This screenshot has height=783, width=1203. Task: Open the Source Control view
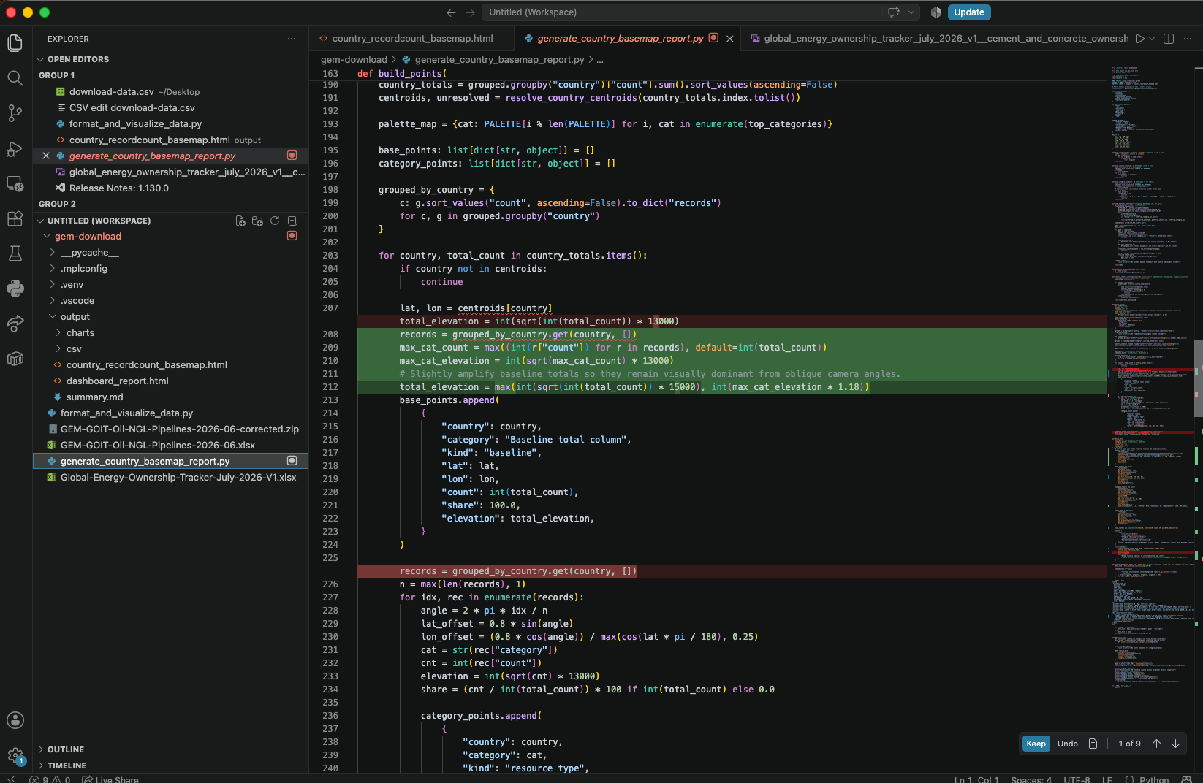15,113
